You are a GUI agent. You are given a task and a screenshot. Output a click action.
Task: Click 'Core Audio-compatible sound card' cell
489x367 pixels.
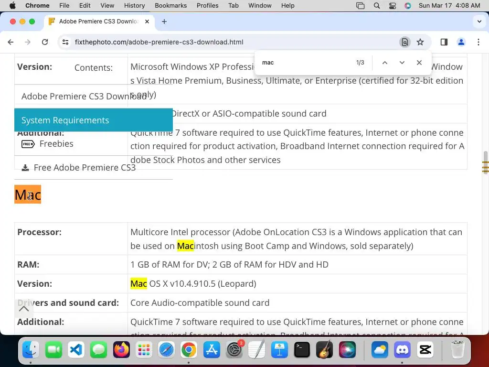coord(297,302)
